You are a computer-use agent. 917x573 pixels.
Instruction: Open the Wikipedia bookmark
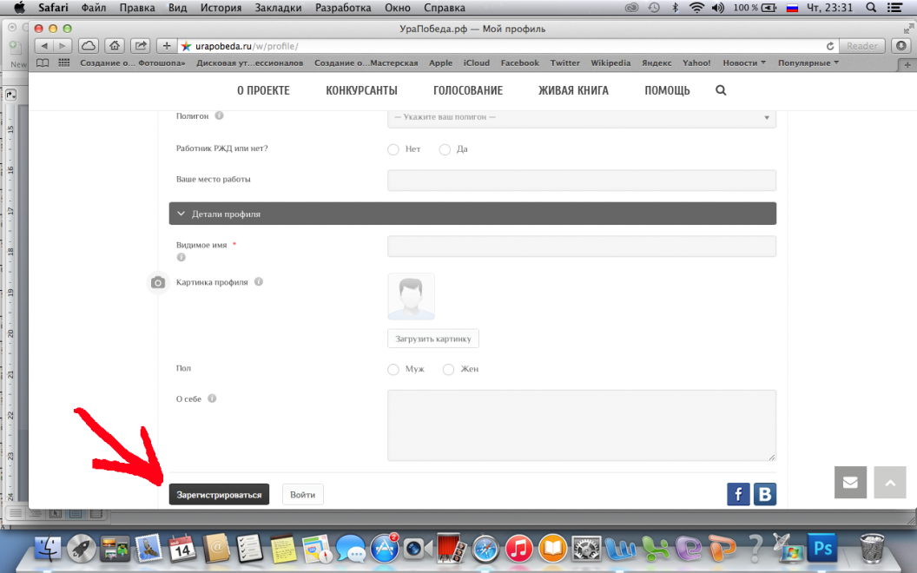(x=610, y=63)
